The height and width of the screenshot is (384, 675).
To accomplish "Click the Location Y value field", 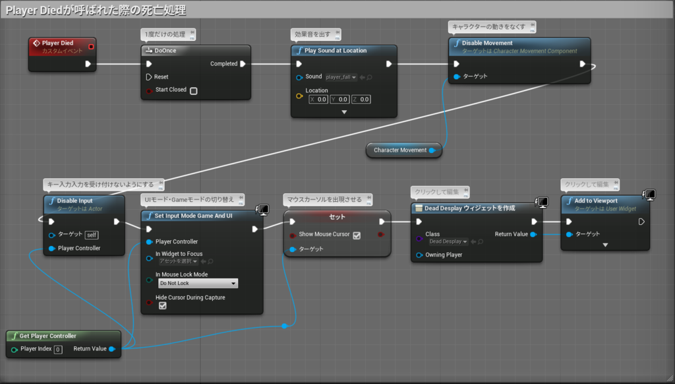I will point(339,99).
